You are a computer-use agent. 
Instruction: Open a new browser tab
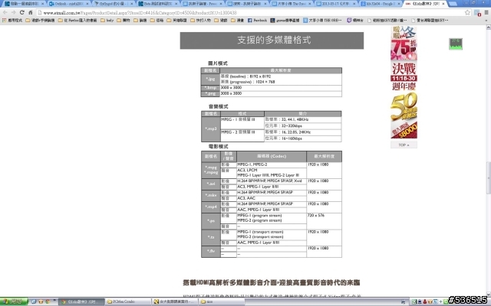(x=453, y=4)
